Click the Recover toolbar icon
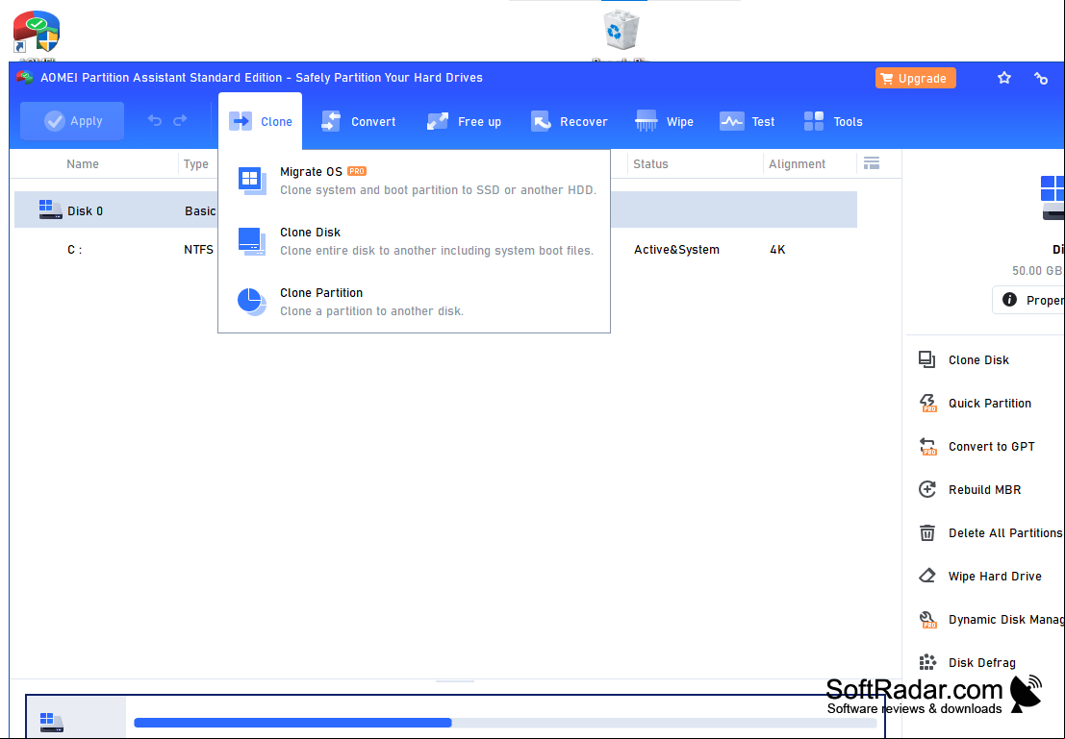Screen dimensions: 1065x739 pos(541,121)
